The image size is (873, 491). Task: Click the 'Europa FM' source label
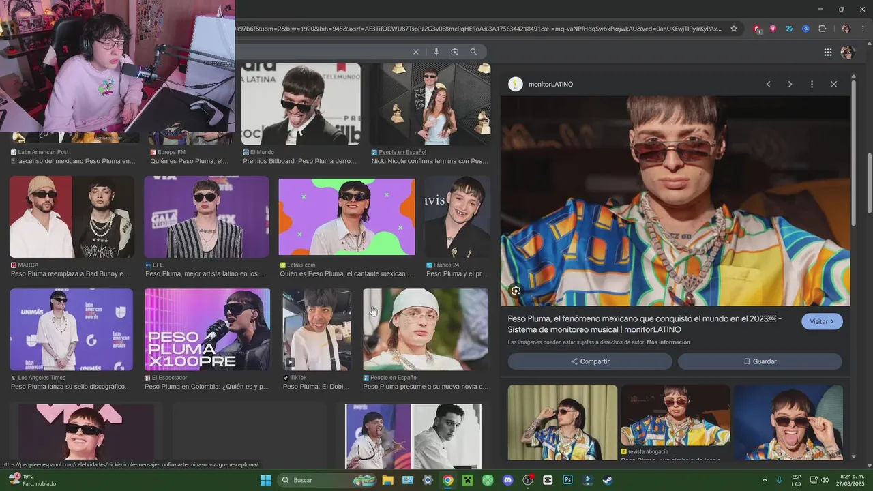(x=171, y=152)
